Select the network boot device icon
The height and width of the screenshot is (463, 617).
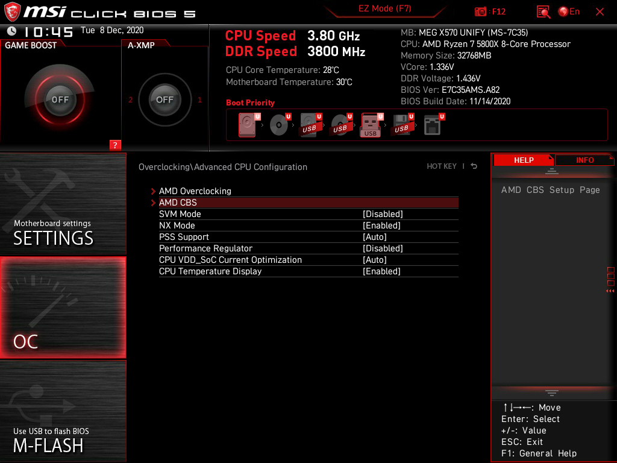coord(434,125)
